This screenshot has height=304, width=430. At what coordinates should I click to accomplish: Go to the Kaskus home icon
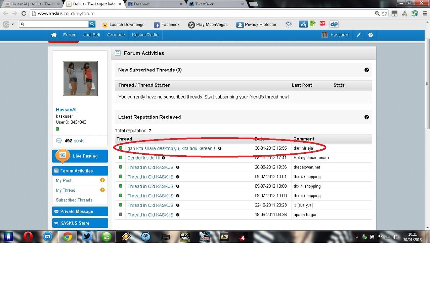coord(54,35)
